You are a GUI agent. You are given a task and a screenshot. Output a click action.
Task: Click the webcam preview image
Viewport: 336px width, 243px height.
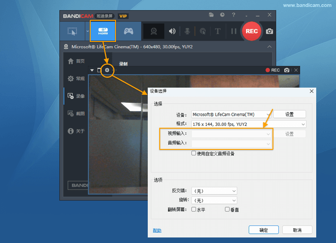coord(118,134)
